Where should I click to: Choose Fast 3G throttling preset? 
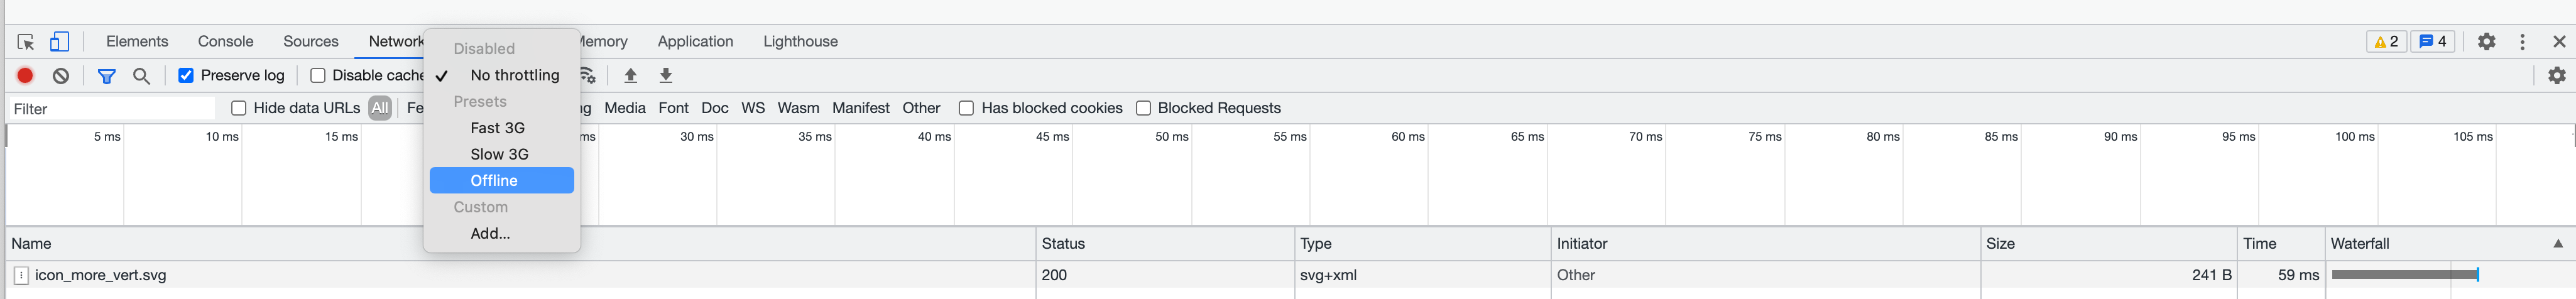click(x=502, y=128)
